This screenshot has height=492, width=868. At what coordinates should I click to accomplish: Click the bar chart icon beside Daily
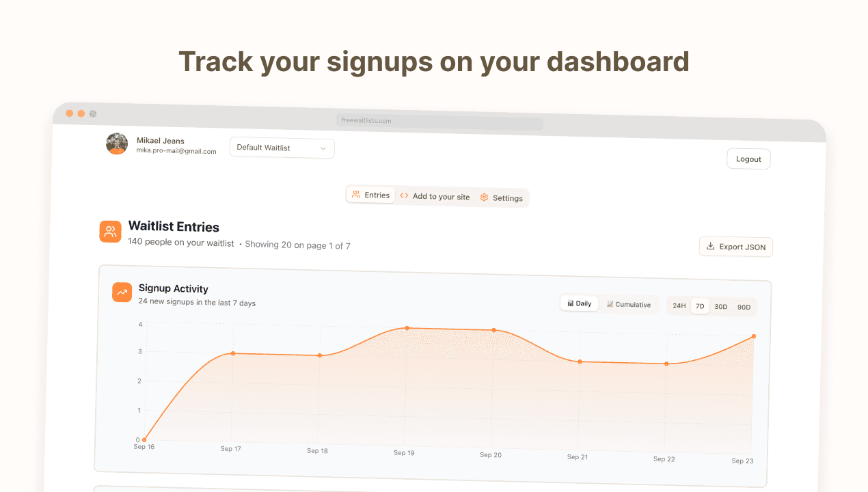pos(569,303)
